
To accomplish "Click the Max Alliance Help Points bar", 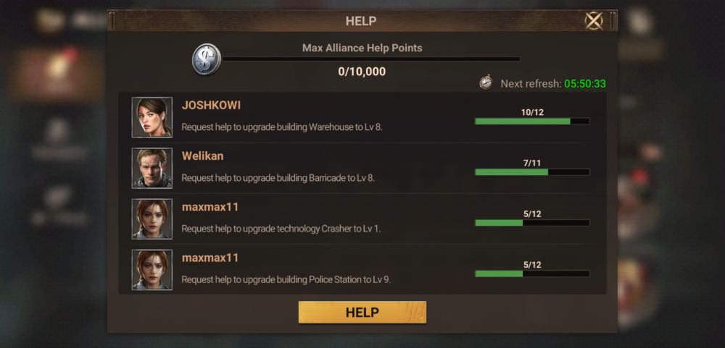I will pos(371,59).
